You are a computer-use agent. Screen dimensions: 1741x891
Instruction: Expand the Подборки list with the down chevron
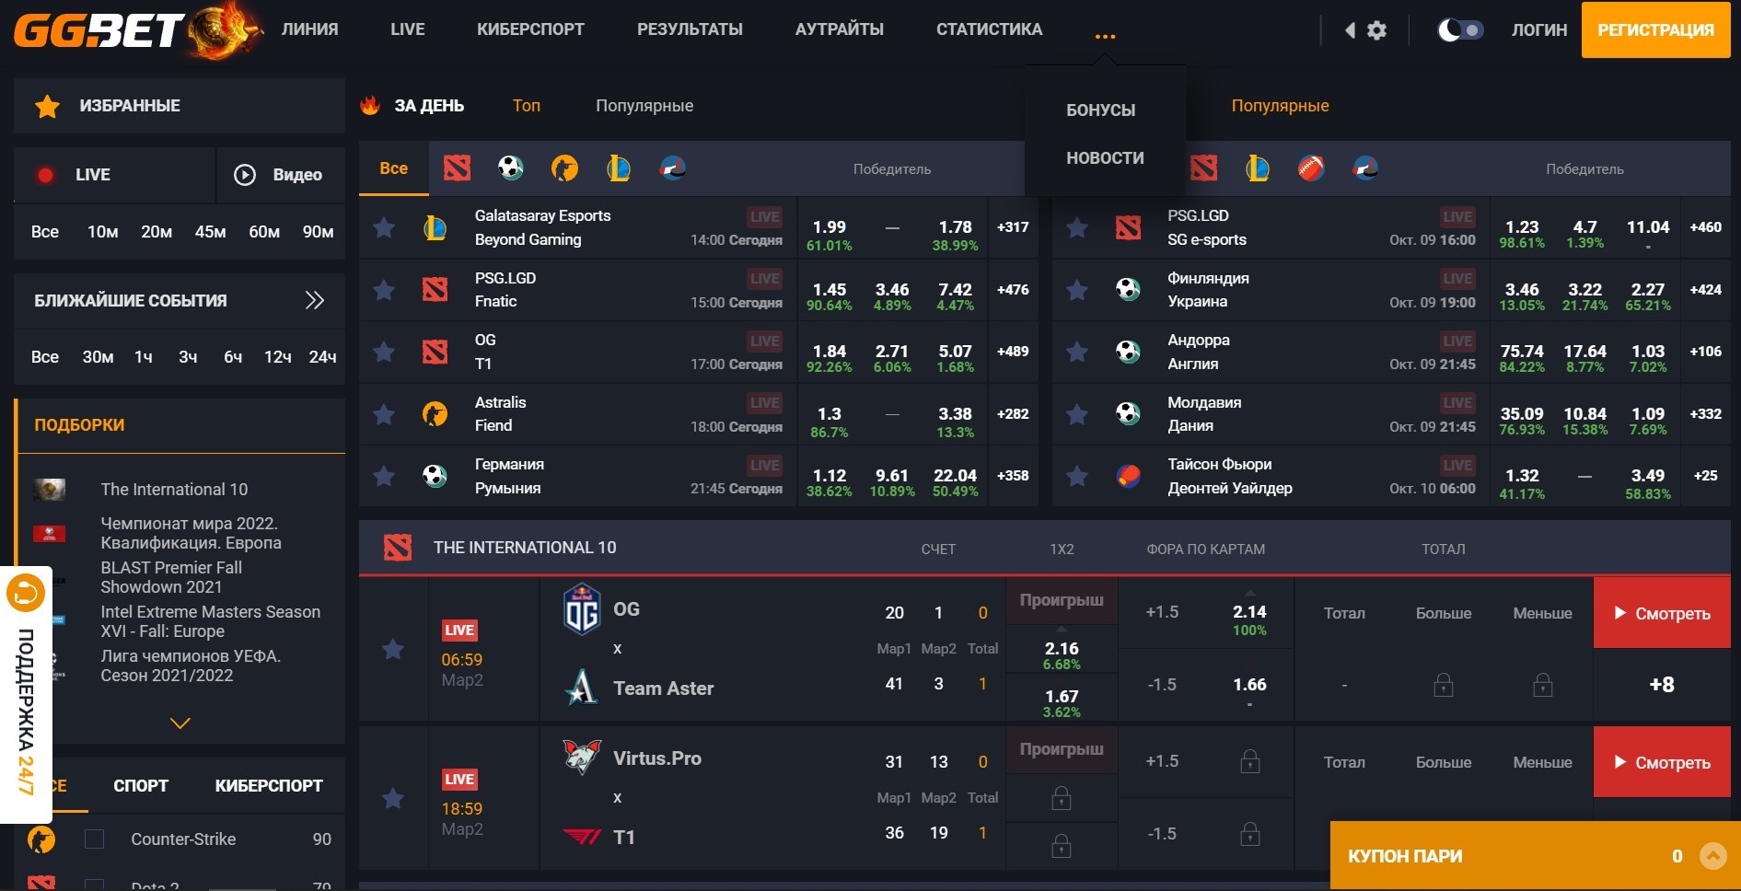(180, 723)
